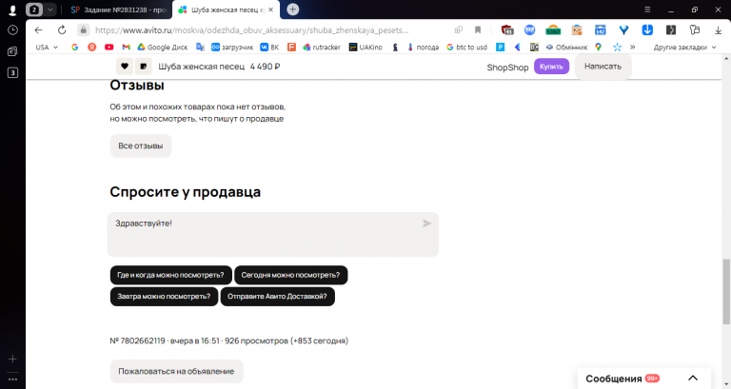Image resolution: width=731 pixels, height=389 pixels.
Task: Choose 'Завтра можно посмотреть?' quick question
Action: click(164, 297)
